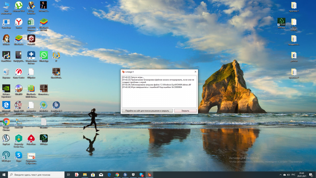The height and width of the screenshot is (178, 316).
Task: Close the Lineage II error window with X
Action: pos(195,72)
